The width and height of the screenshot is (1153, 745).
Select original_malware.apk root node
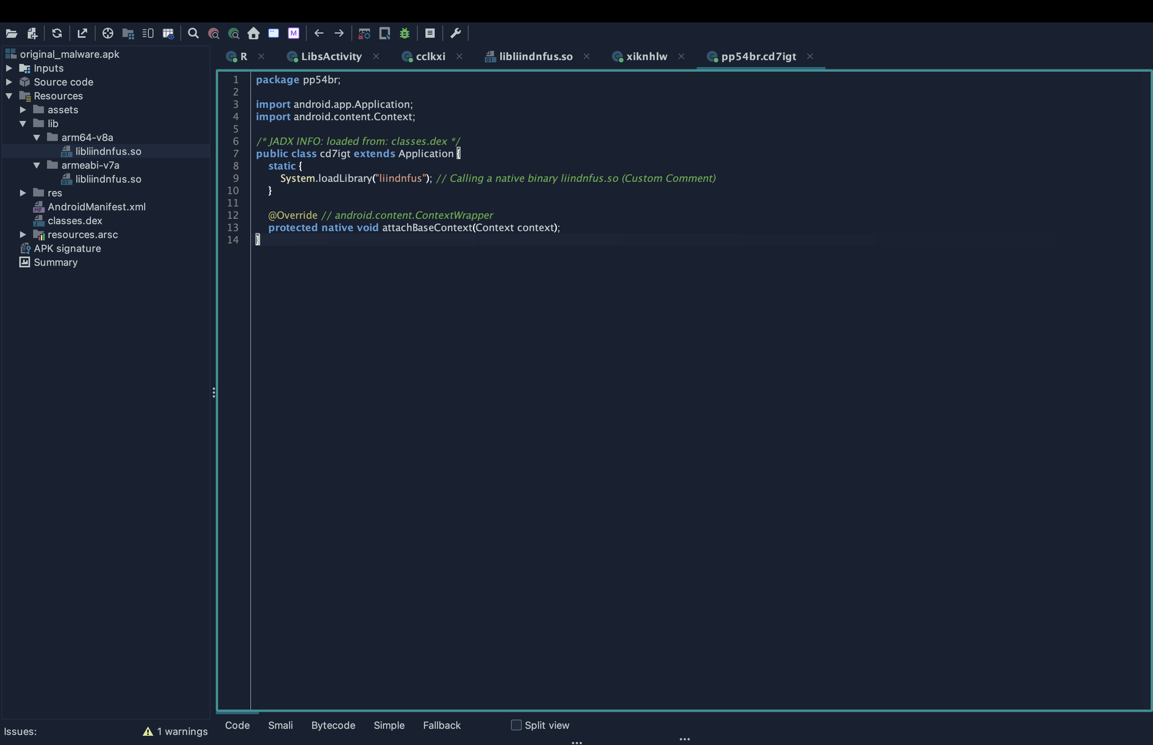[69, 54]
